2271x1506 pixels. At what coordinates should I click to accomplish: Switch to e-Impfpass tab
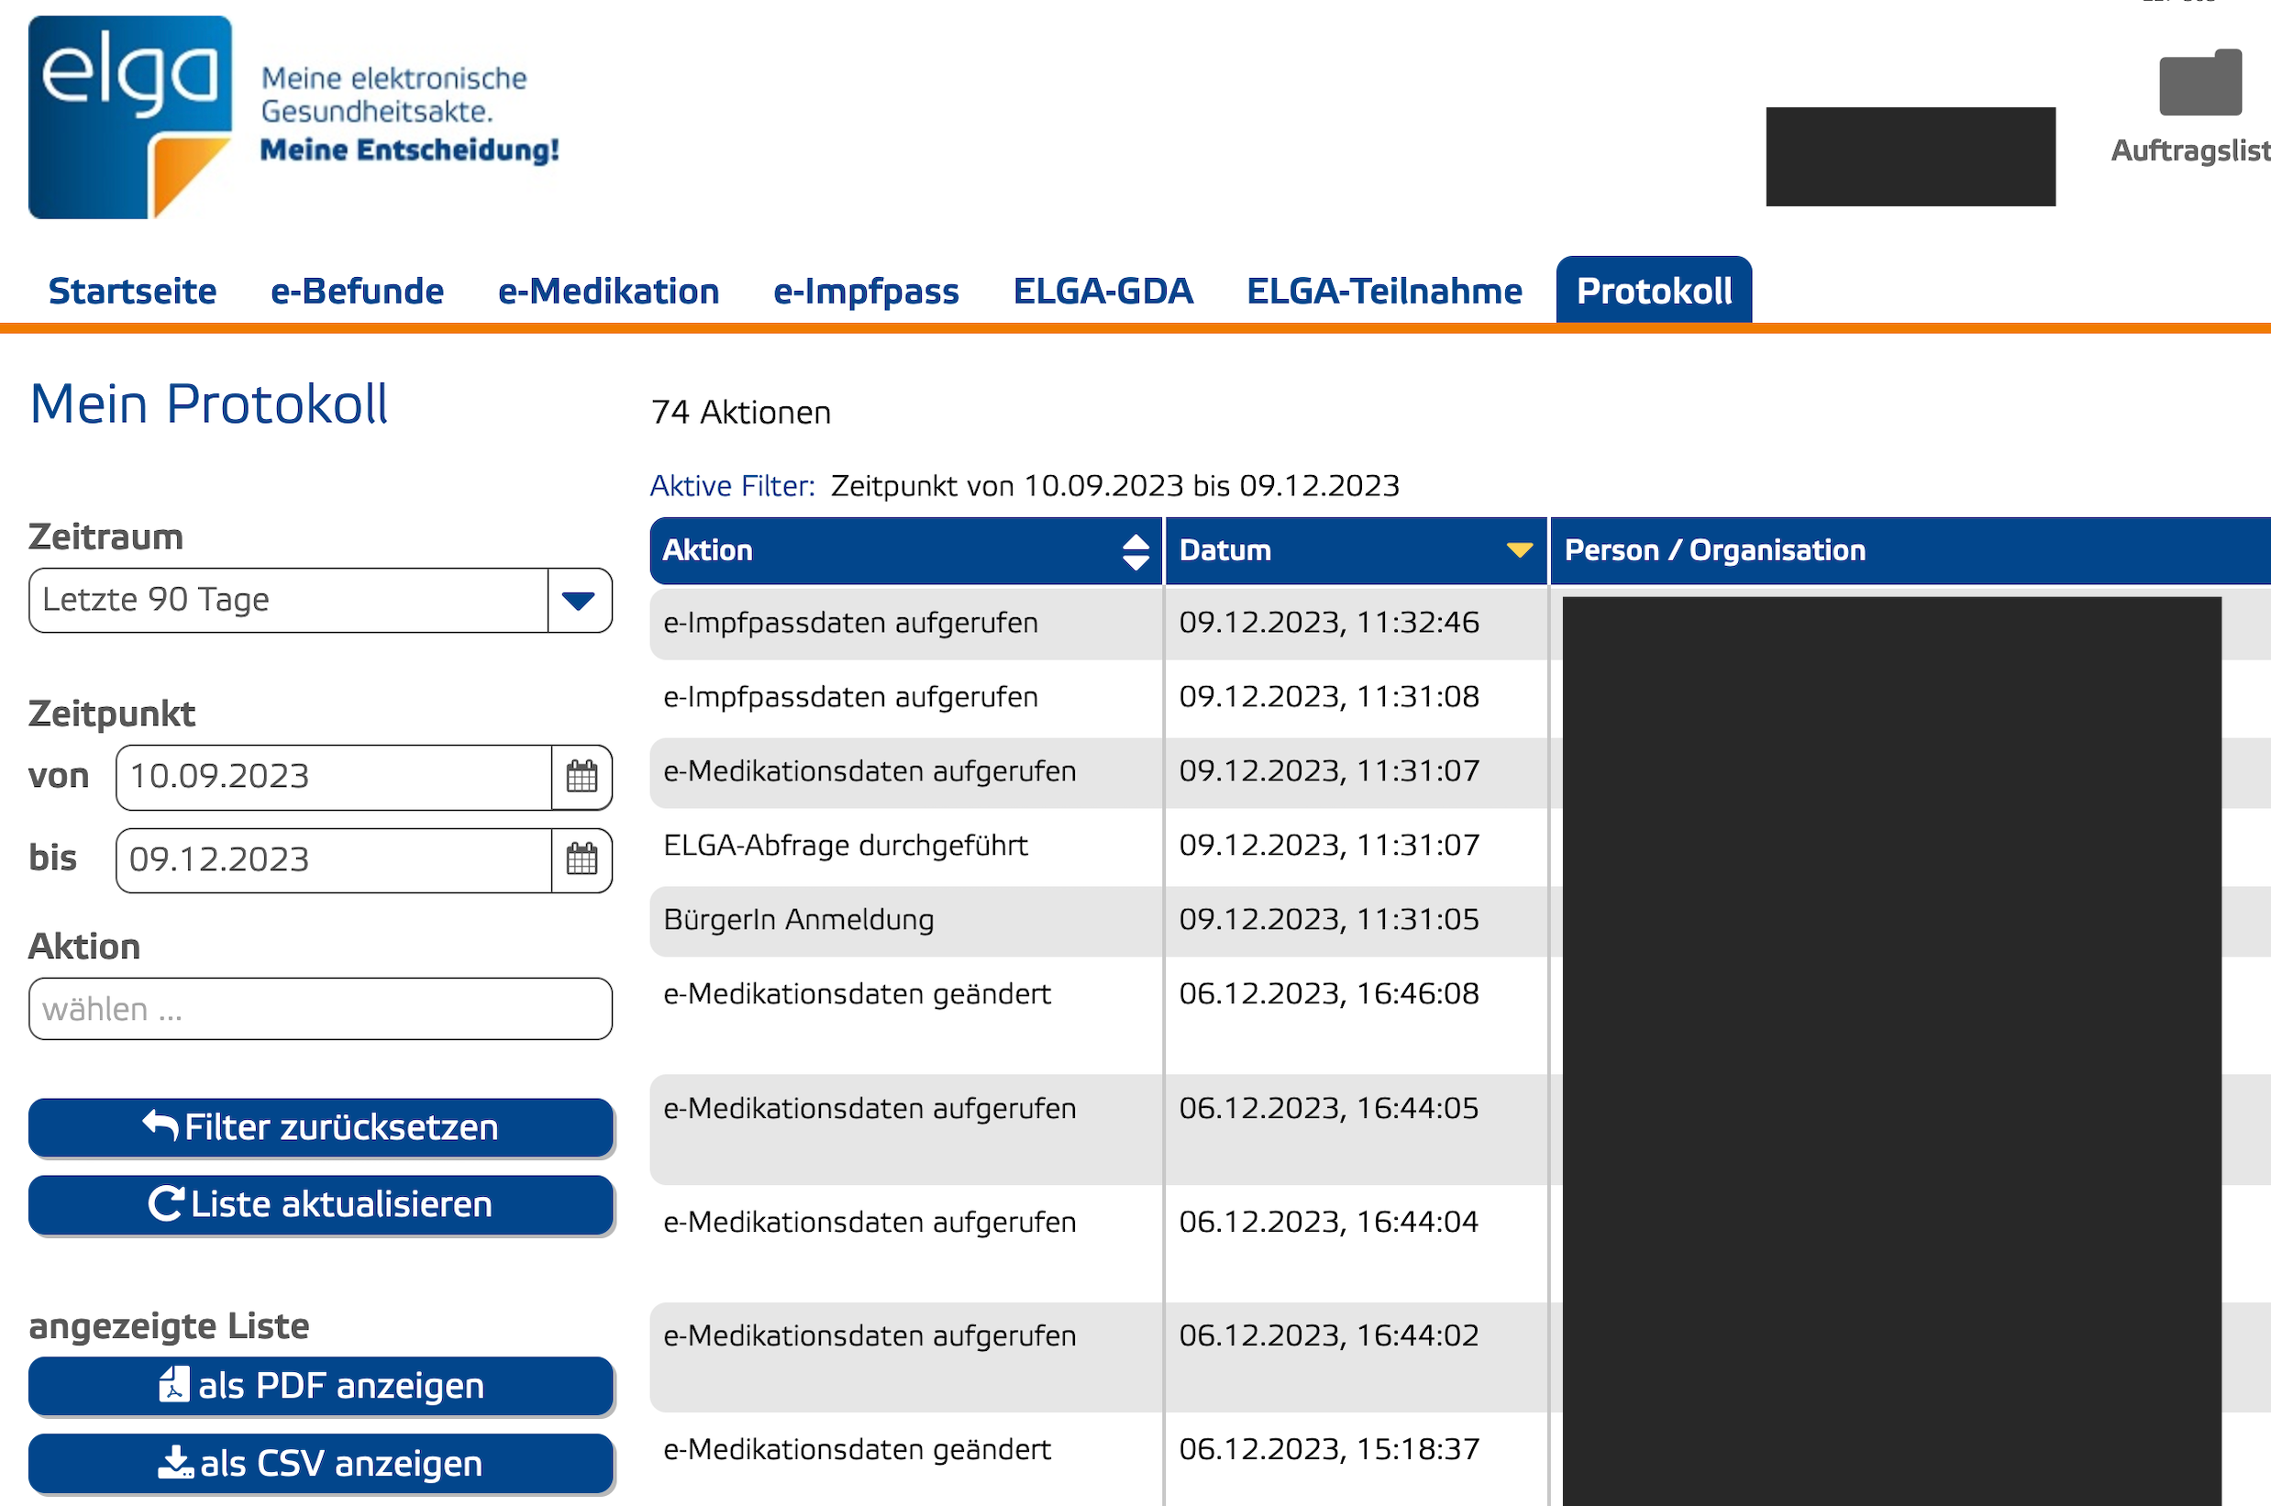point(865,291)
